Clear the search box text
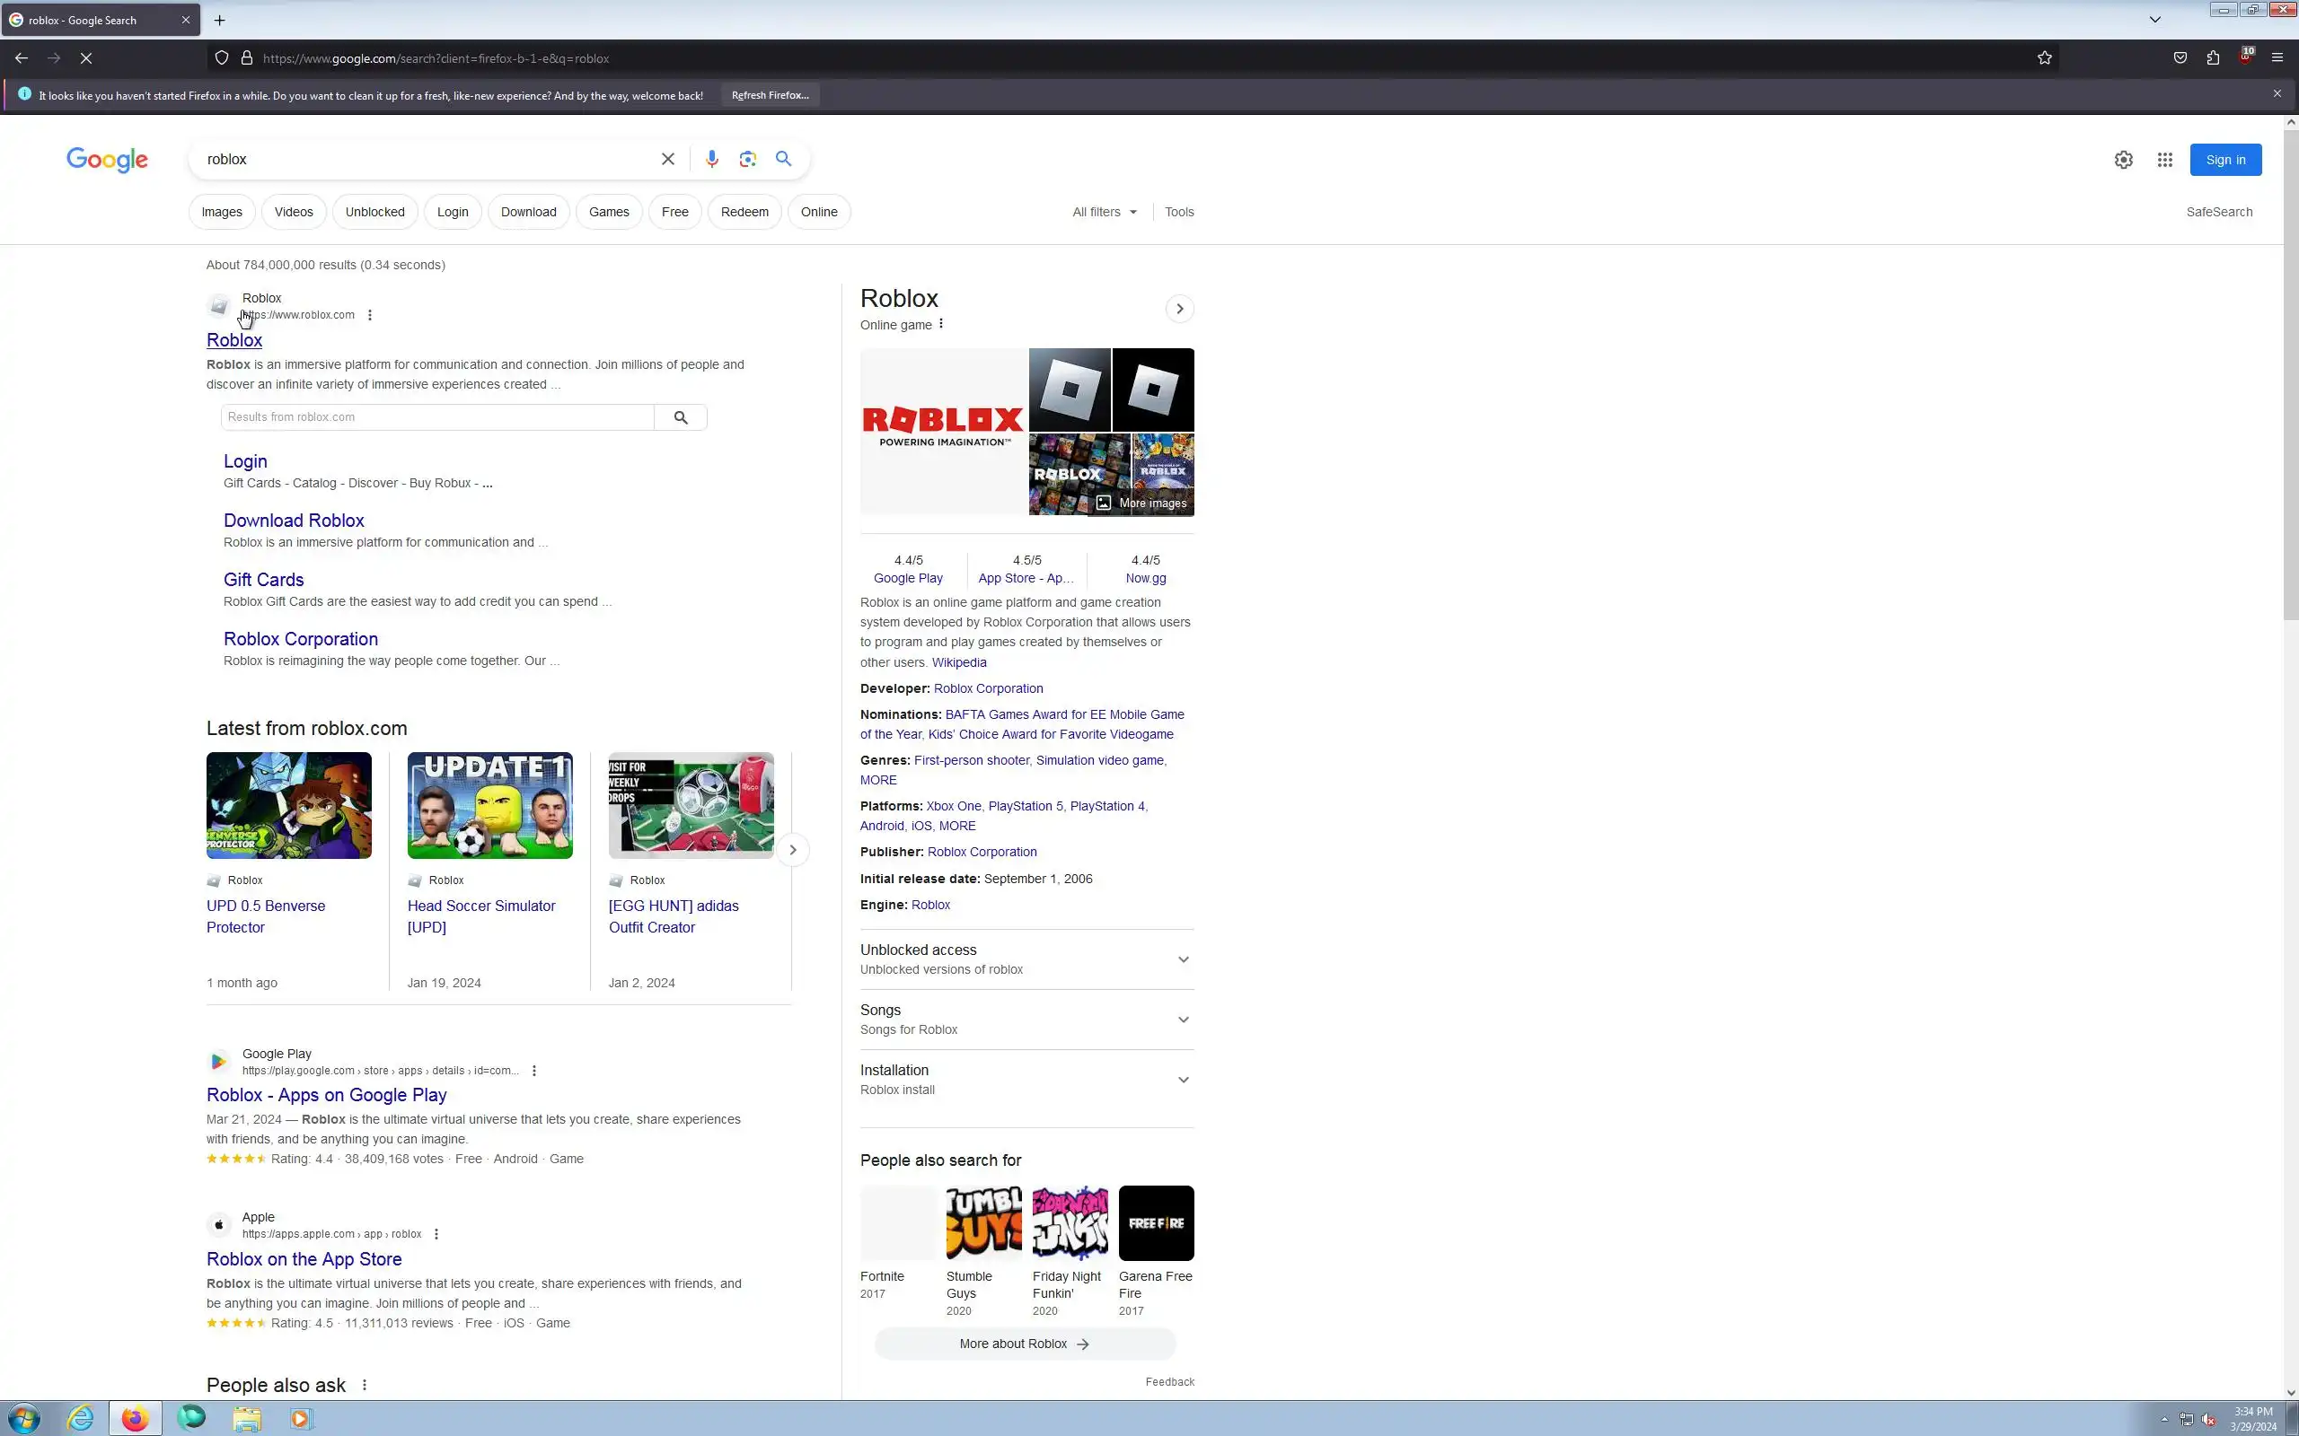The width and height of the screenshot is (2299, 1436). (x=668, y=160)
